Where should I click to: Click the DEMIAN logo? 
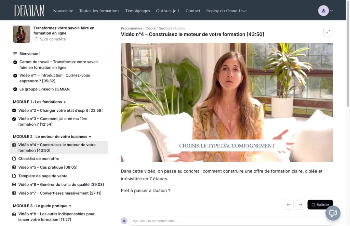(29, 11)
